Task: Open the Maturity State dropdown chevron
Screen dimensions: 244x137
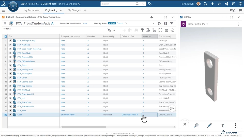Action: [126, 23]
